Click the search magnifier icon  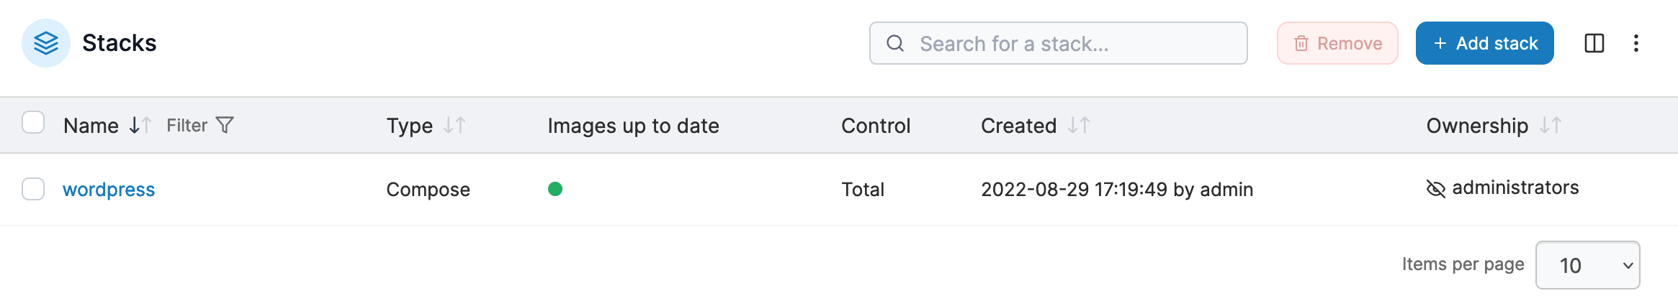pyautogui.click(x=895, y=43)
